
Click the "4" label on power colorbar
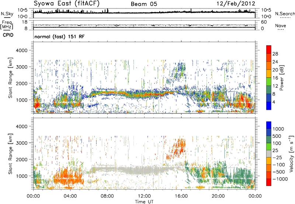[274, 102]
